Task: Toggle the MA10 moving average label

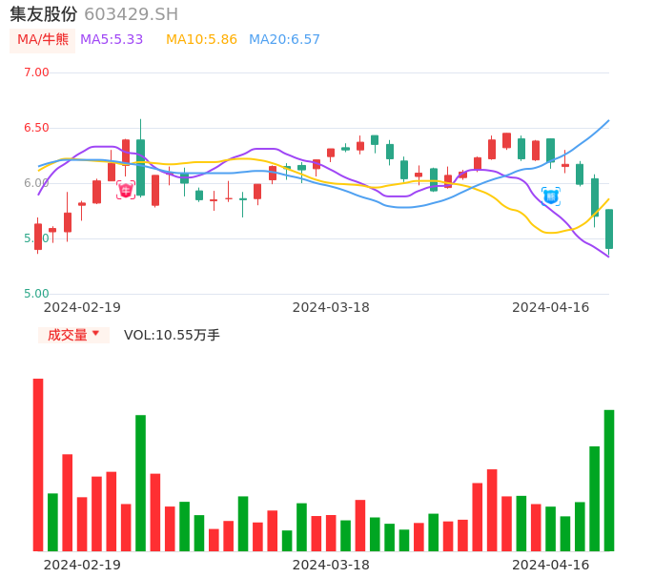Action: tap(201, 40)
